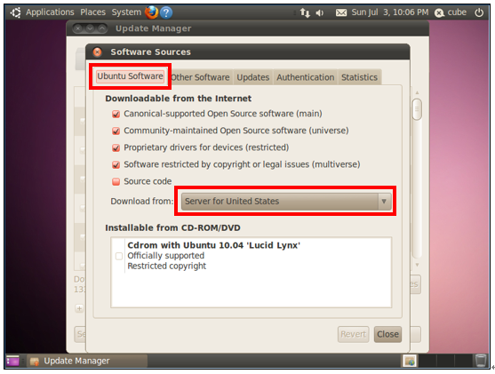Open the Ubuntu logo menu icon
This screenshot has height=374, width=495.
(15, 12)
